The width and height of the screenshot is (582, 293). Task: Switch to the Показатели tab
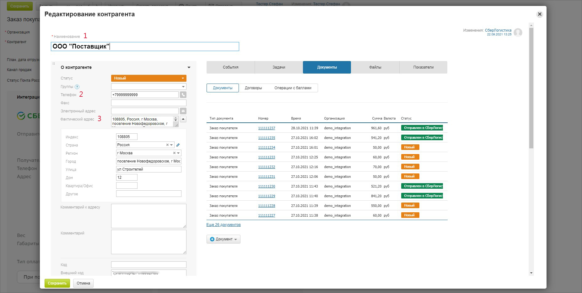tap(423, 67)
